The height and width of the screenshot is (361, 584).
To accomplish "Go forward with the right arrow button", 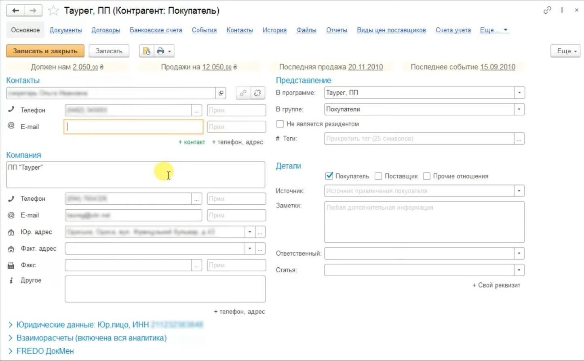I will coord(33,10).
